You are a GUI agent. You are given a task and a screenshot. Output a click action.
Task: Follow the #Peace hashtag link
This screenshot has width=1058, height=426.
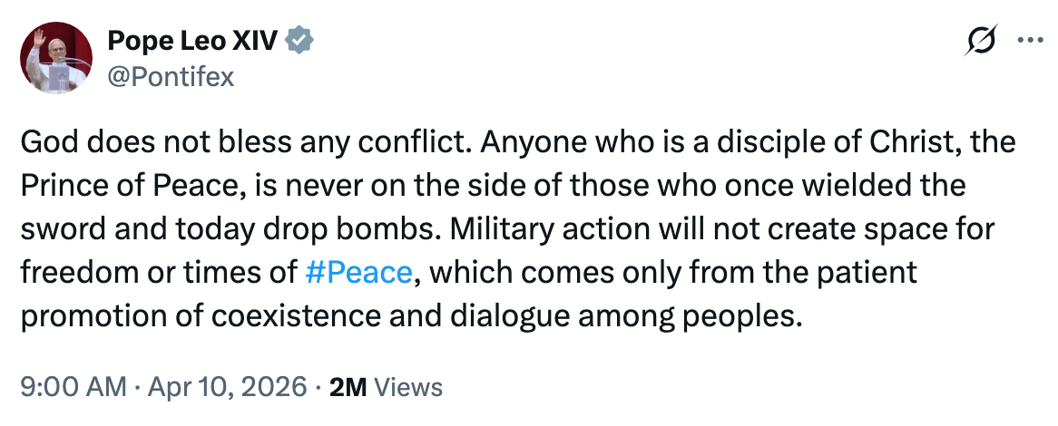[x=358, y=272]
